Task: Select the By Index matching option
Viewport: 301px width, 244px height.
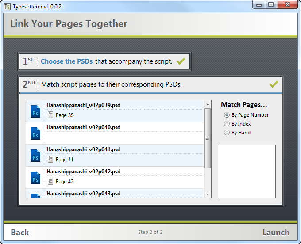Action: [x=227, y=124]
